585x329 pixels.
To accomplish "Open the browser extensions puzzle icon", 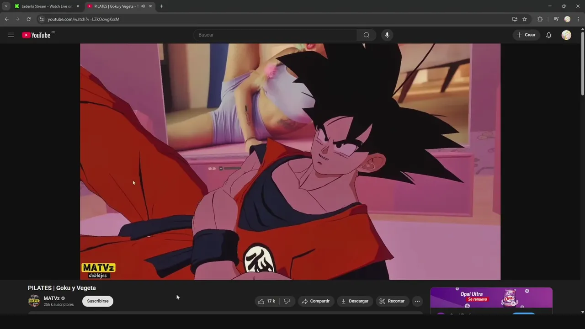I will (x=540, y=19).
